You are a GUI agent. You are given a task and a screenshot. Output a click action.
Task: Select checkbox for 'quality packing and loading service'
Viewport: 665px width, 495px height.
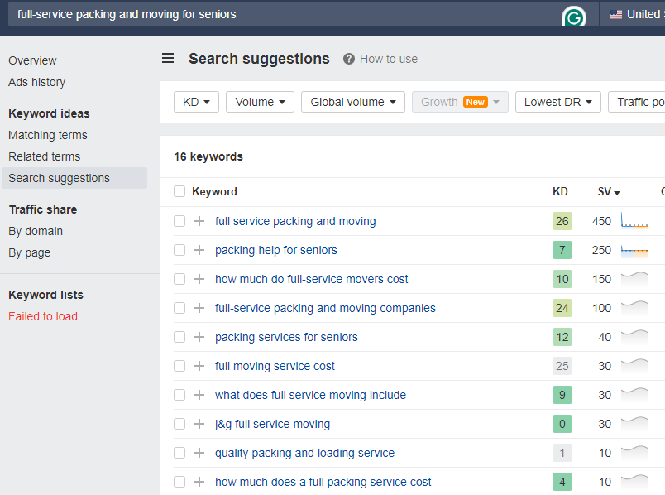(179, 453)
